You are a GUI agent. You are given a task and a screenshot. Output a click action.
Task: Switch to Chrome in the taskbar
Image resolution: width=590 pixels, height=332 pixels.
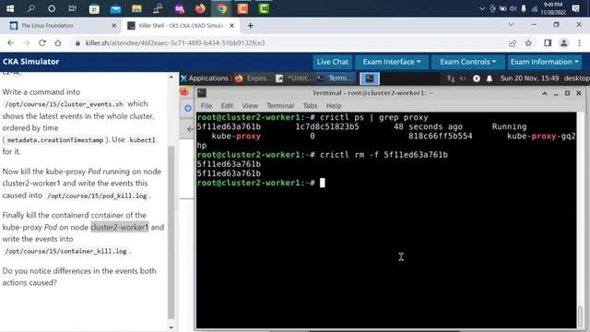(x=221, y=8)
